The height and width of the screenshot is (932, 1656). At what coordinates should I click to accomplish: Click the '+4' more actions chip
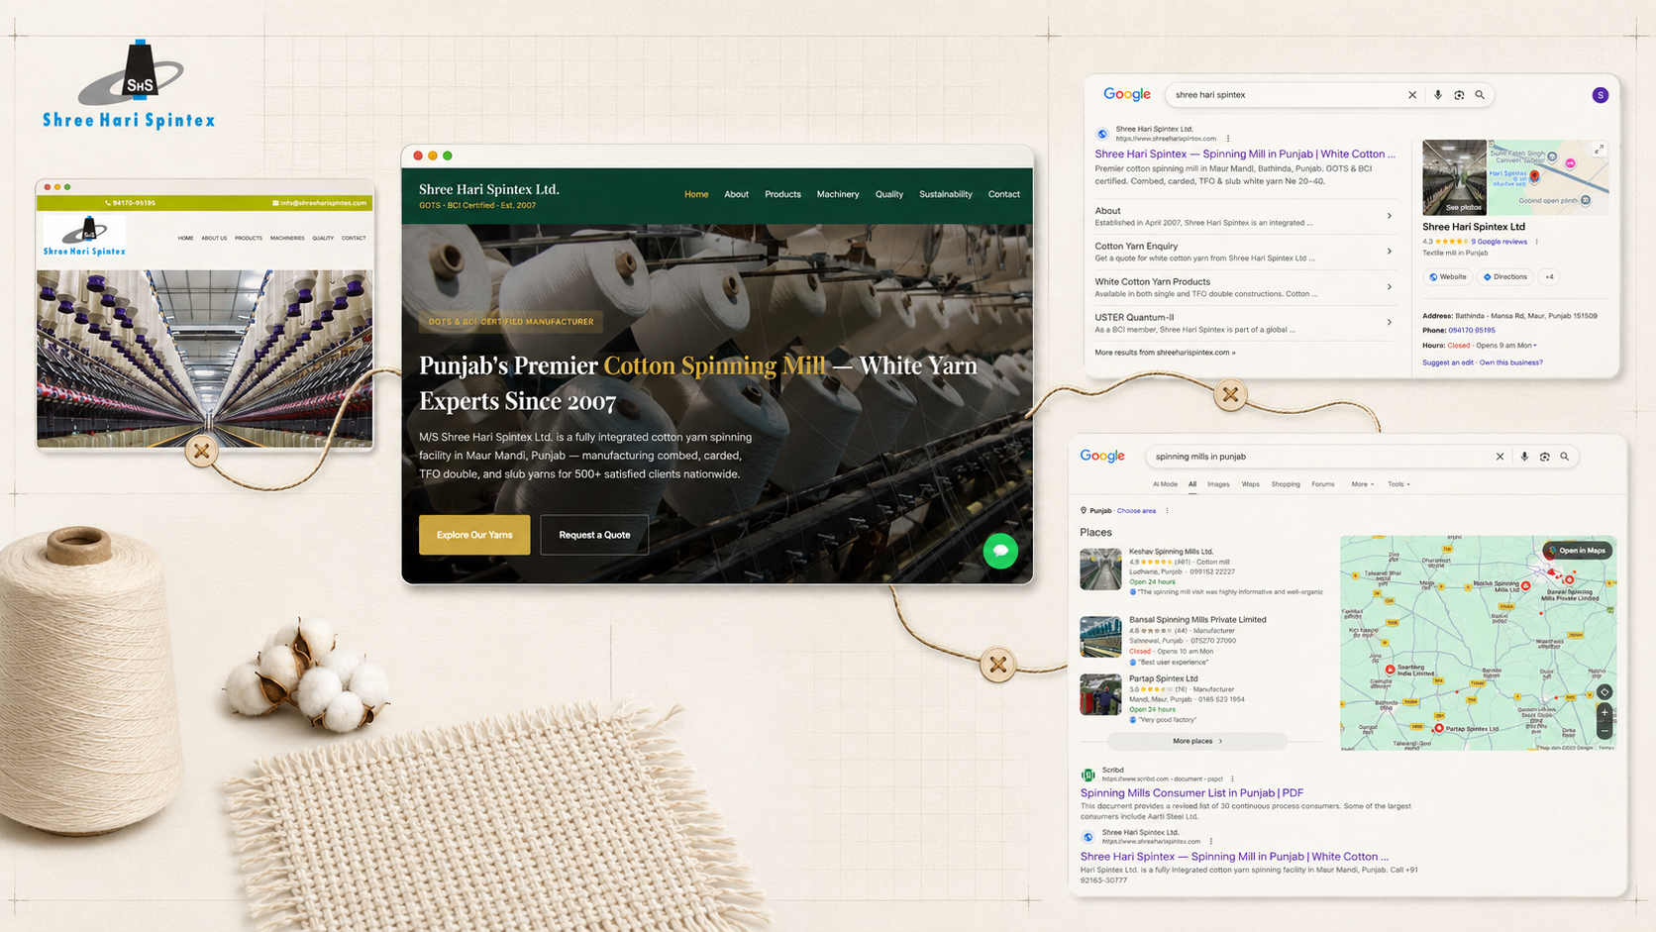tap(1549, 277)
